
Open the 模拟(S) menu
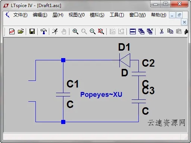(x=97, y=15)
